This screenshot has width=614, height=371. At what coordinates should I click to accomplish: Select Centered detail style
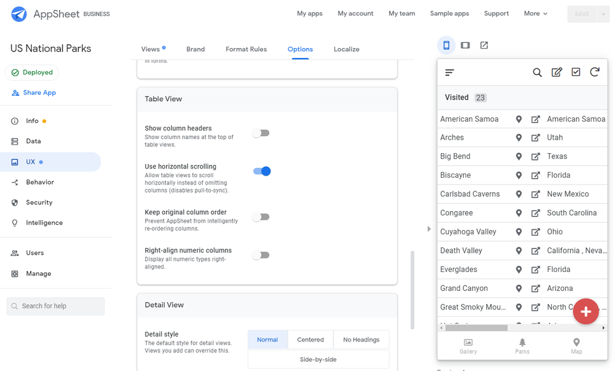310,340
